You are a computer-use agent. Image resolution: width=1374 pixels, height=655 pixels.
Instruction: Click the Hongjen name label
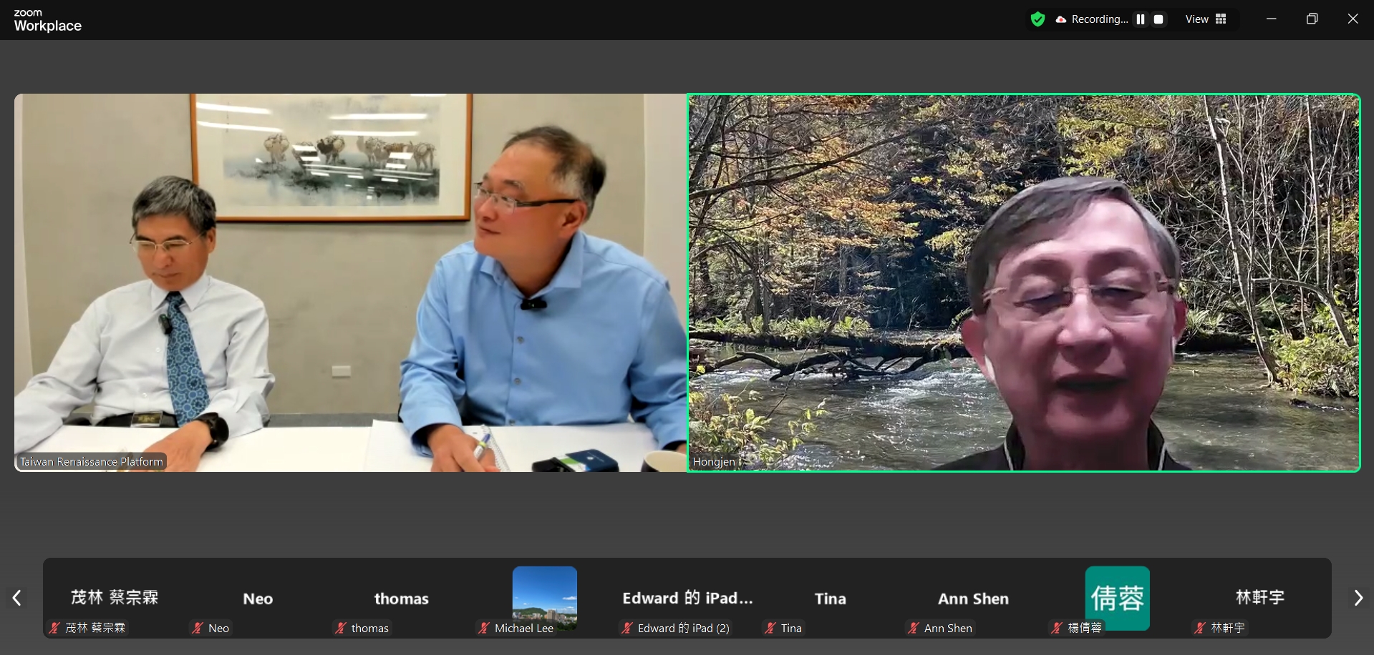[714, 462]
